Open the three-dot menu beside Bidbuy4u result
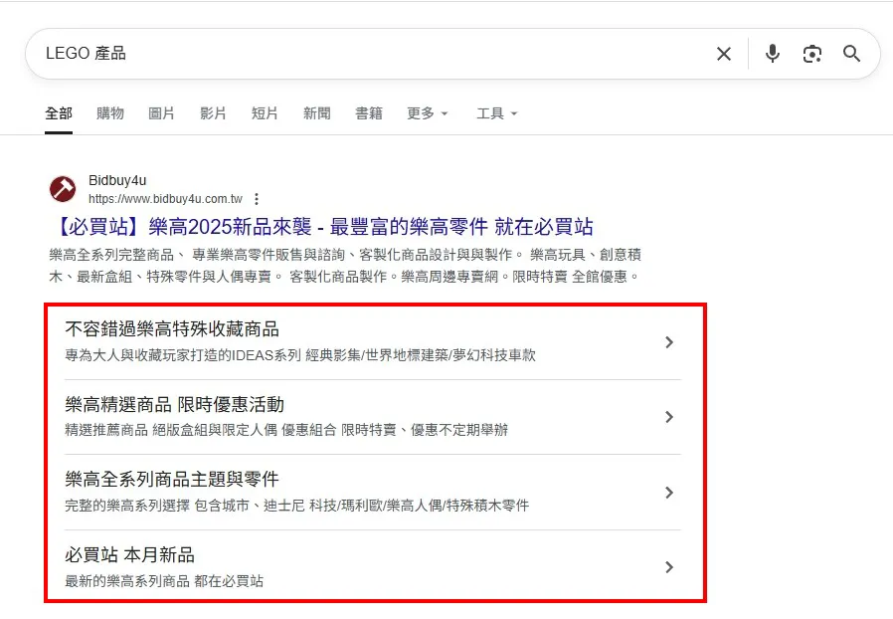The height and width of the screenshot is (619, 893). 257,199
